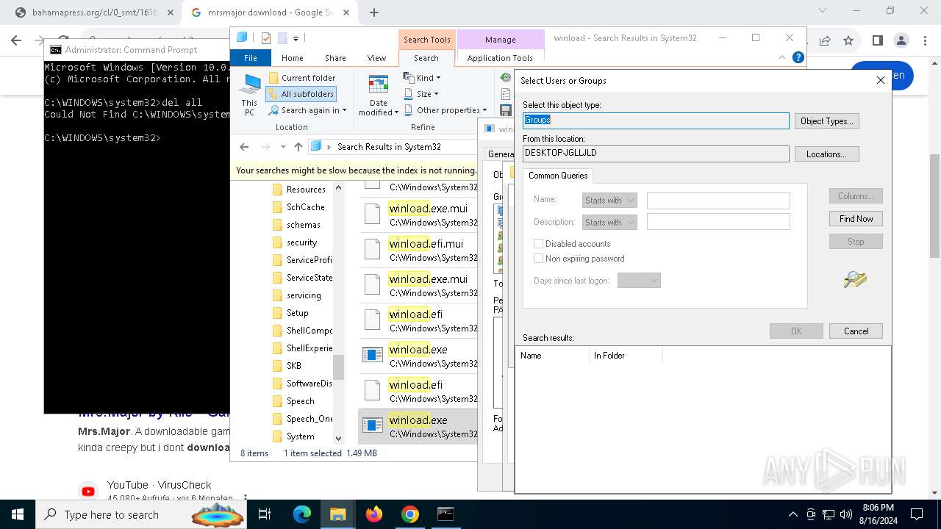Image resolution: width=941 pixels, height=529 pixels.
Task: Select Current folder search scope
Action: click(302, 78)
